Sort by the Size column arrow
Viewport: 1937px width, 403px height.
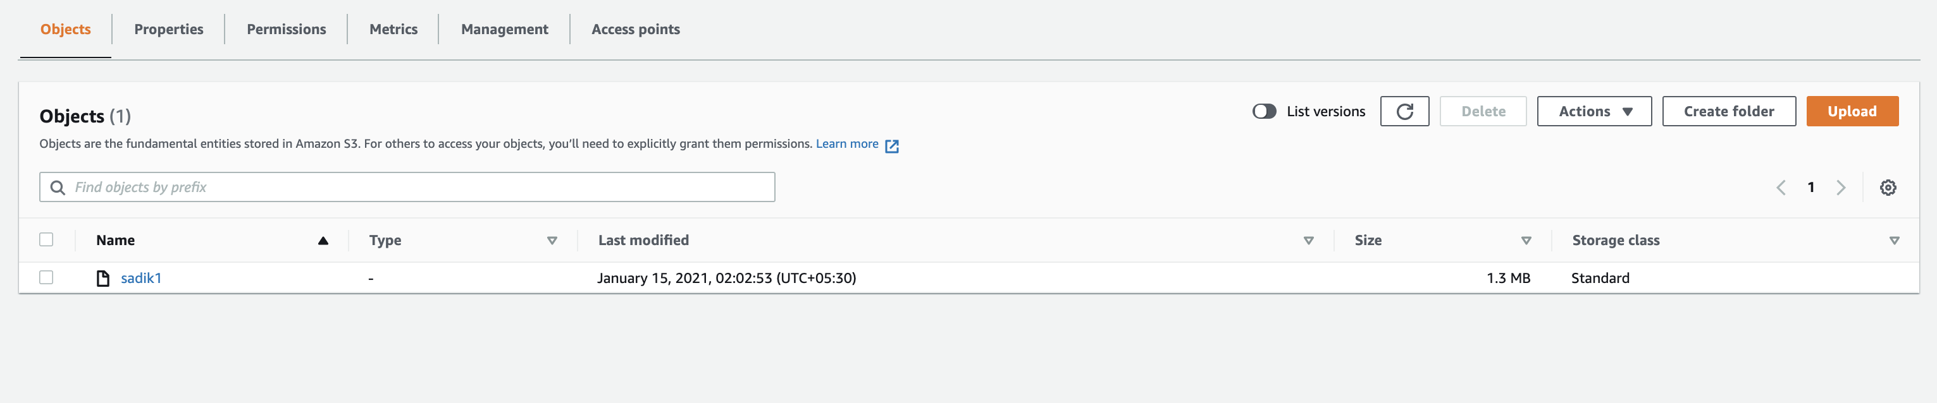[1526, 241]
